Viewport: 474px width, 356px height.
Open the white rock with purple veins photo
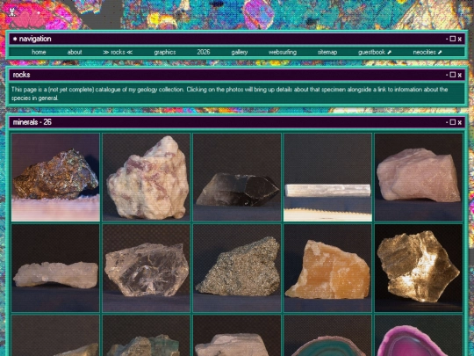[x=147, y=178]
